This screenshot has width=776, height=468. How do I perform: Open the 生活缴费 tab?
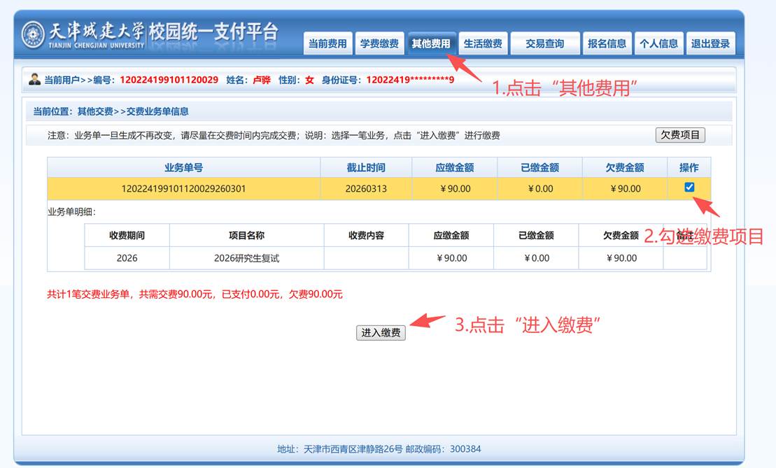pos(483,43)
